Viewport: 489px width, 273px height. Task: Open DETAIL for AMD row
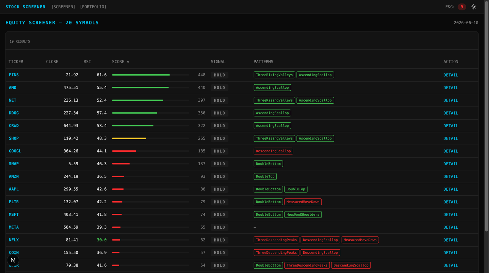point(451,88)
